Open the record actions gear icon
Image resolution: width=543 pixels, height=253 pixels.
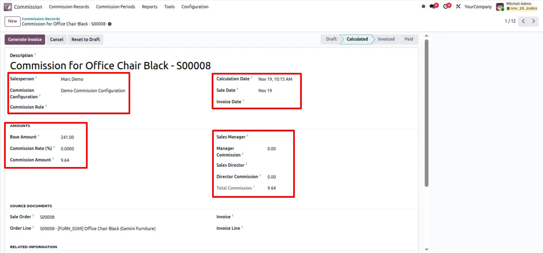[x=110, y=24]
